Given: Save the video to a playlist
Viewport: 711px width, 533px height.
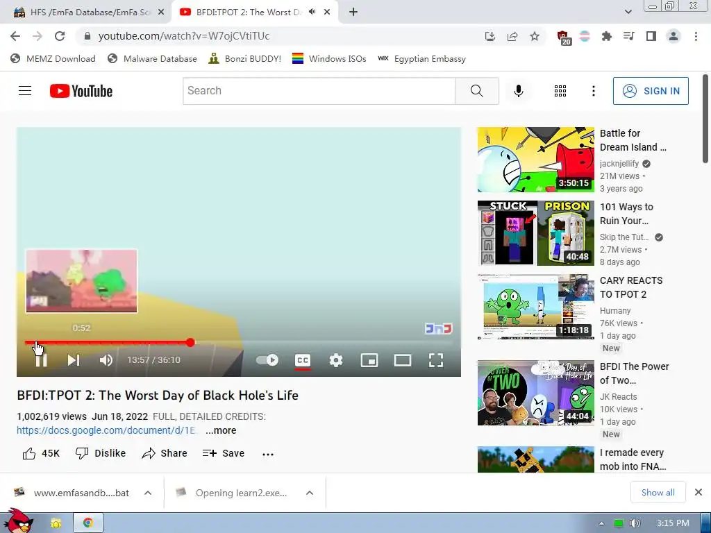Looking at the screenshot, I should coord(224,453).
